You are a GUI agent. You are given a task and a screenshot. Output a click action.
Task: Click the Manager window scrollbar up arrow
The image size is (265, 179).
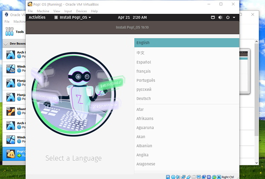257,41
